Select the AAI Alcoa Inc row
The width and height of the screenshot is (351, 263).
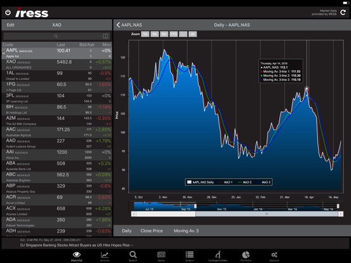click(57, 155)
